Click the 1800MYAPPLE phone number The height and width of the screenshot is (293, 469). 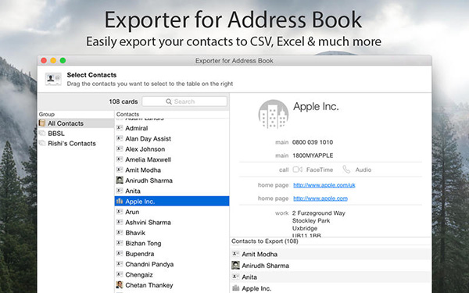click(x=312, y=155)
